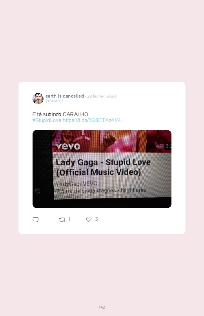This screenshot has height=316, width=204.
Task: Open the 28 février 2020 timestamp
Action: 101,96
